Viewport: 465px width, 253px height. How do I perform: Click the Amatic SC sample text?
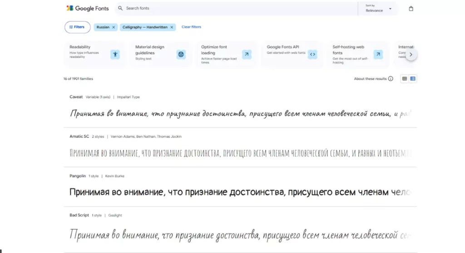(x=240, y=153)
